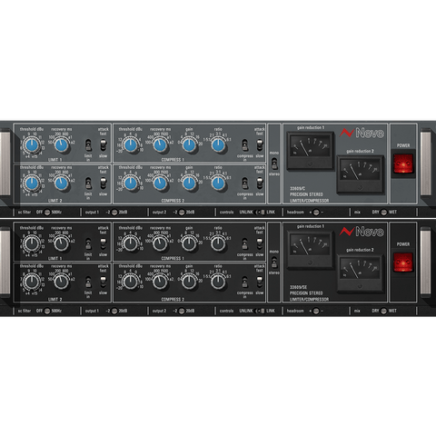Click the Compress 1 threshold knob on grey unit
Screen dimensions: 436x436
[131, 145]
